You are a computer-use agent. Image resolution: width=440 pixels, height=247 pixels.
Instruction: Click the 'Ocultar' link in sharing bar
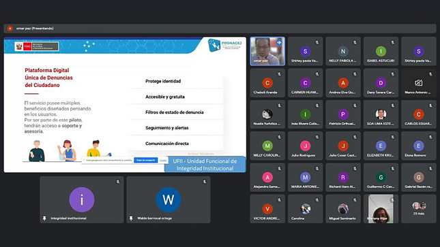click(163, 160)
